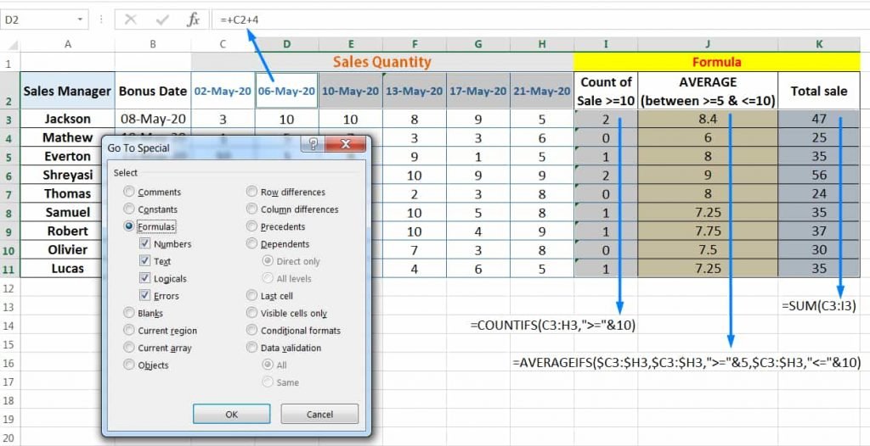Image resolution: width=870 pixels, height=446 pixels.
Task: Select the Conditional formats option
Action: pyautogui.click(x=252, y=331)
